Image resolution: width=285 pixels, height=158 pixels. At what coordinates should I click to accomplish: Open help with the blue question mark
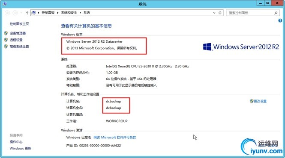click(x=280, y=20)
